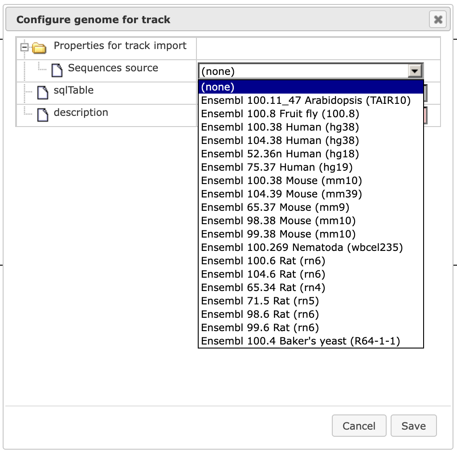This screenshot has width=457, height=451.
Task: Select the sqlTable property row label
Action: [74, 90]
